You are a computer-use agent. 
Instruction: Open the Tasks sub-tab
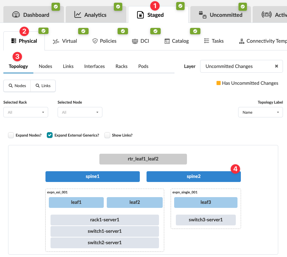click(214, 41)
